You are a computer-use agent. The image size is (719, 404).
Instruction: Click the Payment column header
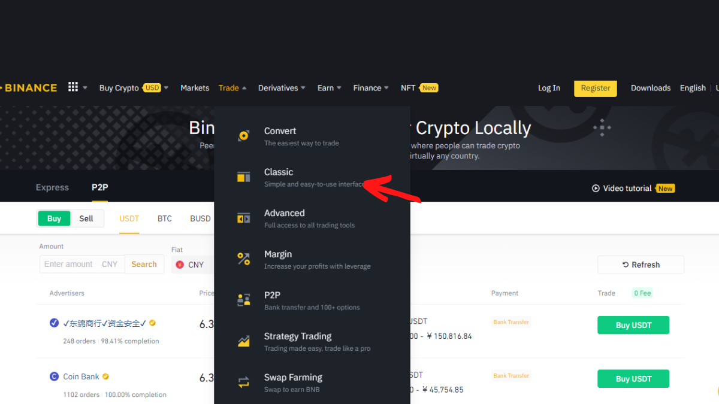504,293
